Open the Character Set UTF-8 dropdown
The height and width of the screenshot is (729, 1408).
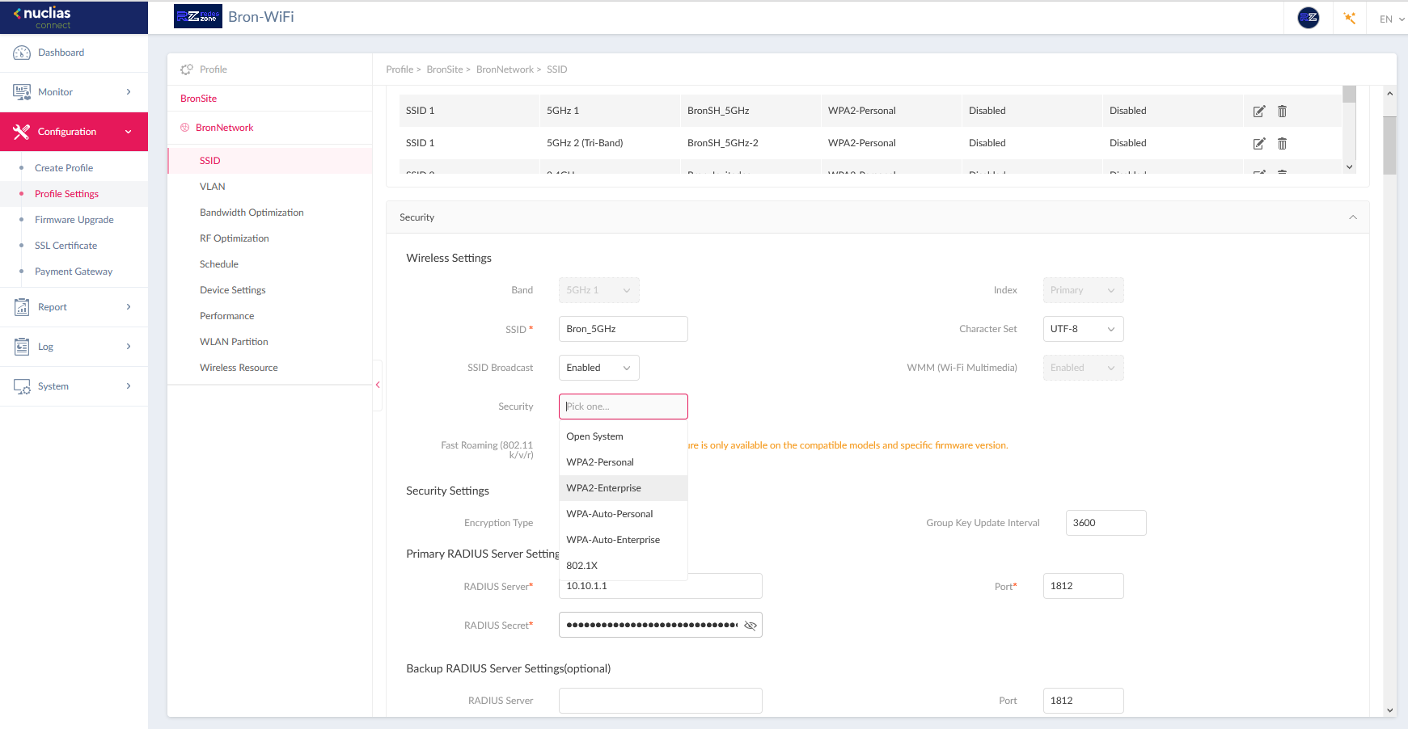1082,329
